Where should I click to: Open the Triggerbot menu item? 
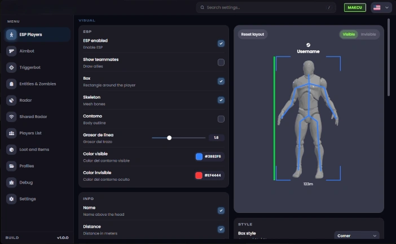37,68
